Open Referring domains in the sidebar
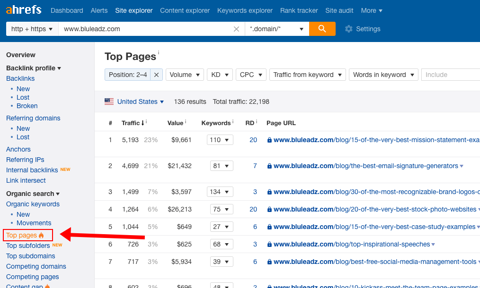Image resolution: width=480 pixels, height=288 pixels. point(33,118)
